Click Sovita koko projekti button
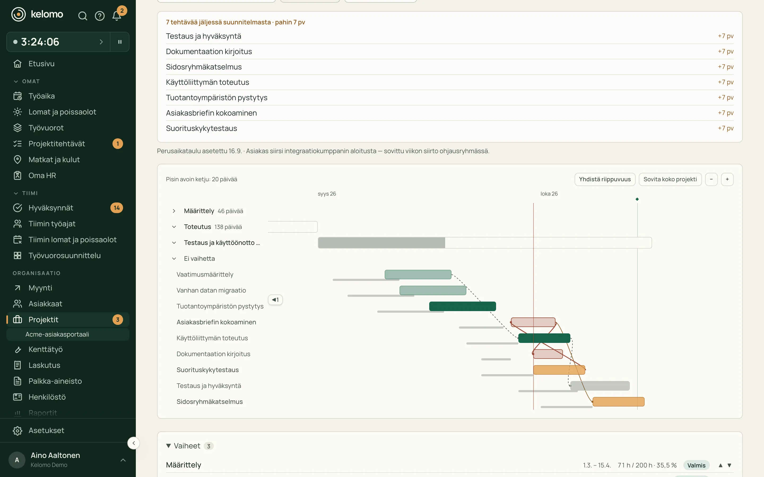Screen dimensions: 764x477 tap(670, 179)
